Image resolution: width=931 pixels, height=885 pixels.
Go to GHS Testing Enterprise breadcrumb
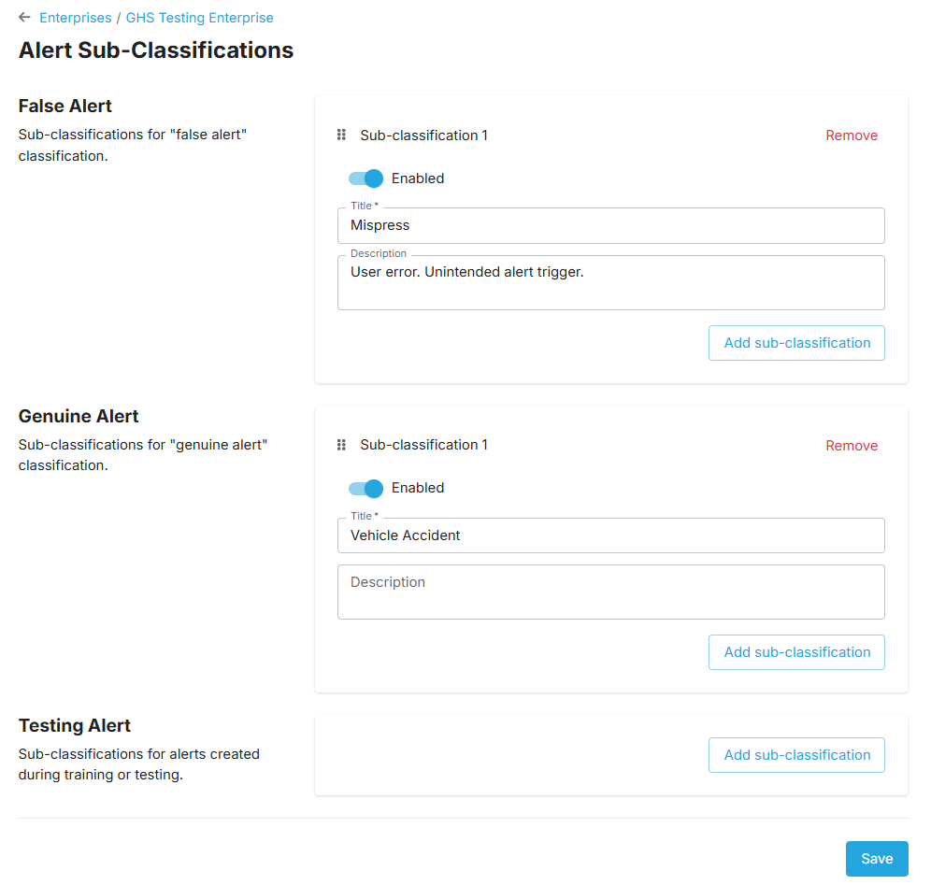pyautogui.click(x=199, y=18)
